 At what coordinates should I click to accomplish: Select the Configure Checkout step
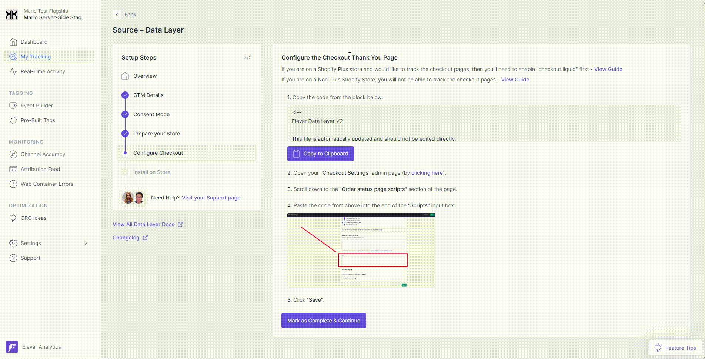(x=187, y=153)
